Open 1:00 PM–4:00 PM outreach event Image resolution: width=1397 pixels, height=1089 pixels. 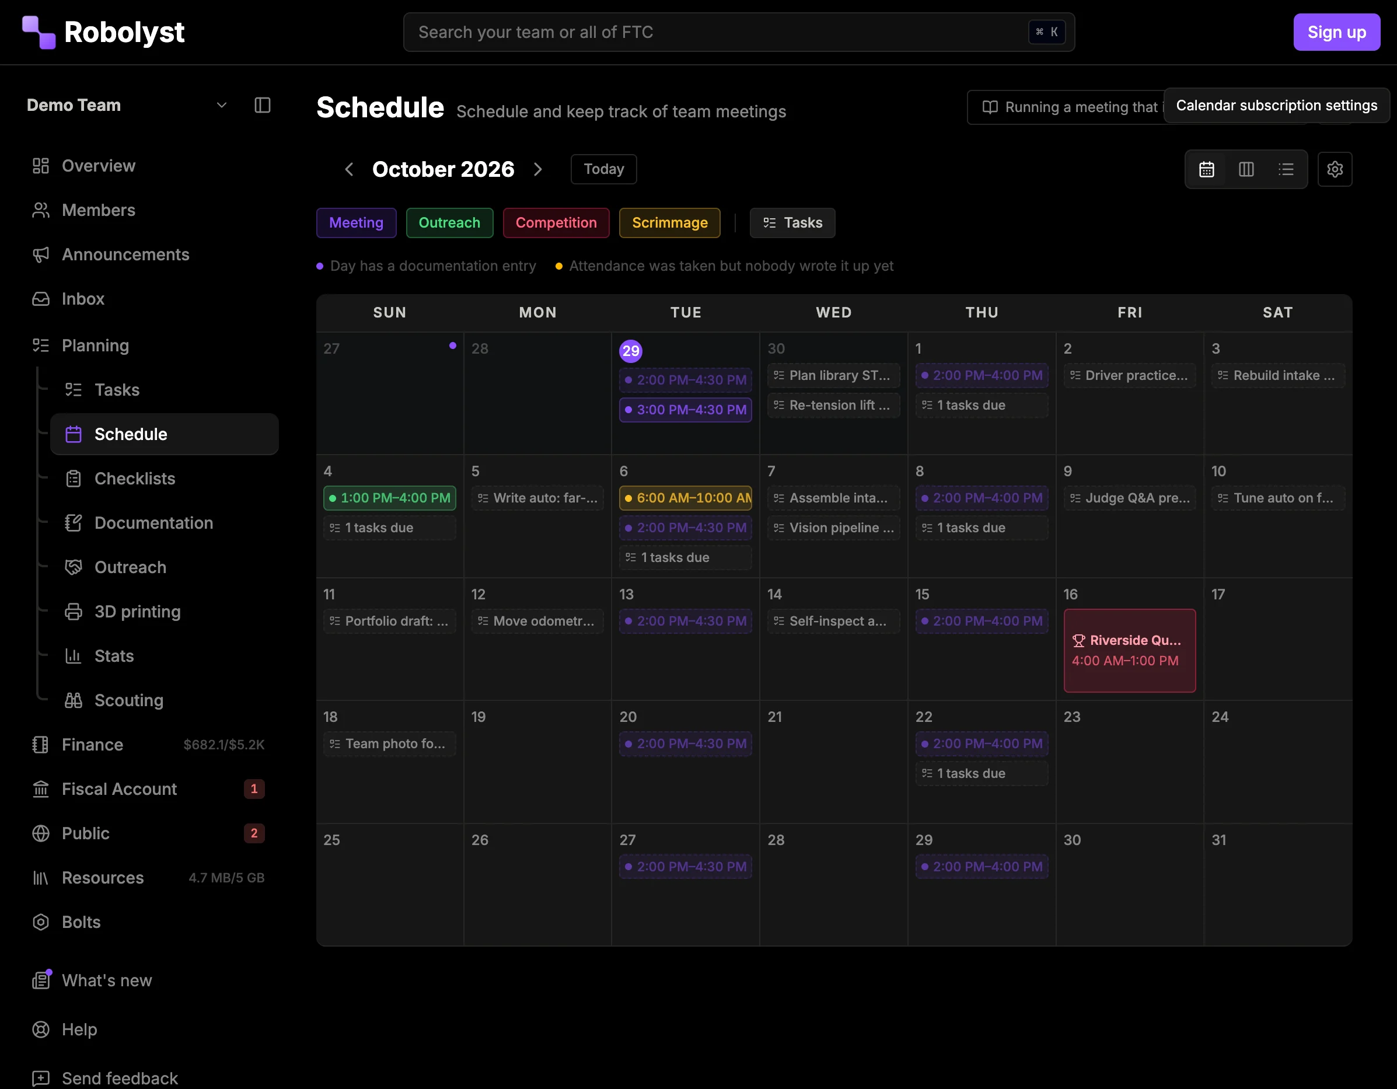click(389, 498)
